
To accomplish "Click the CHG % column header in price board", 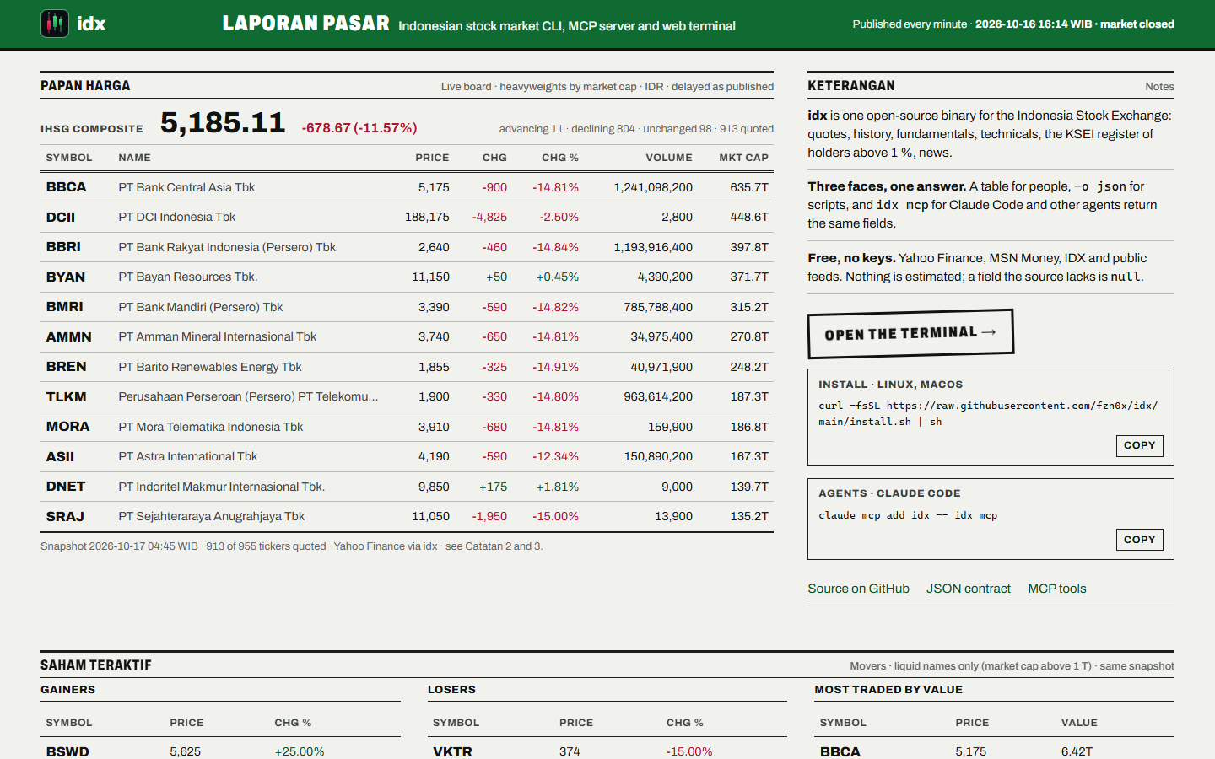I will [560, 158].
